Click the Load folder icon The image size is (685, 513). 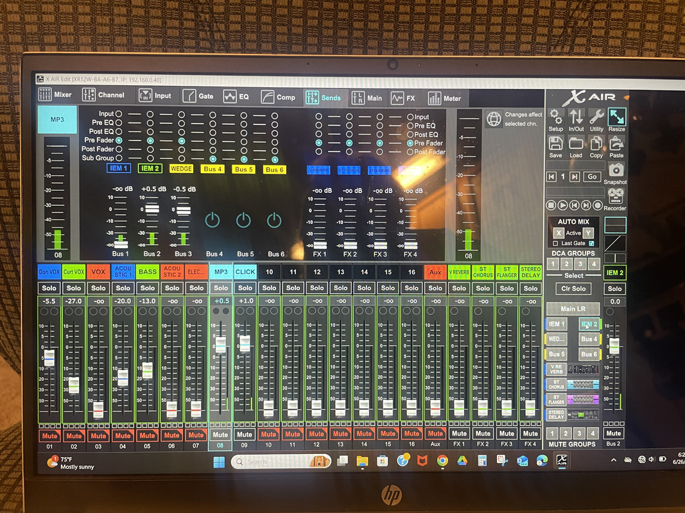(576, 144)
